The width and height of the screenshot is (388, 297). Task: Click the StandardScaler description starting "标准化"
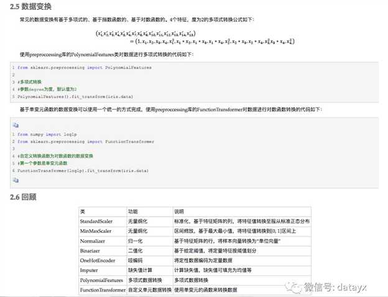pos(242,221)
